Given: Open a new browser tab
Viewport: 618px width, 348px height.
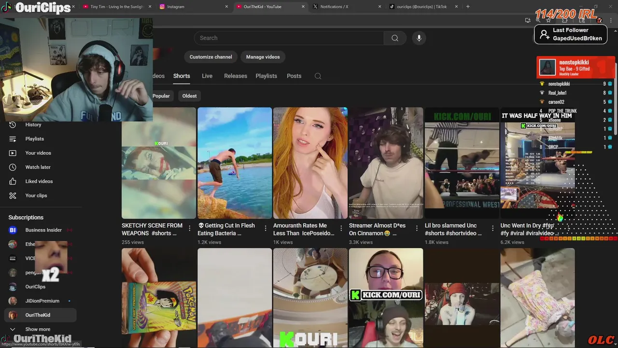Looking at the screenshot, I should [x=468, y=7].
